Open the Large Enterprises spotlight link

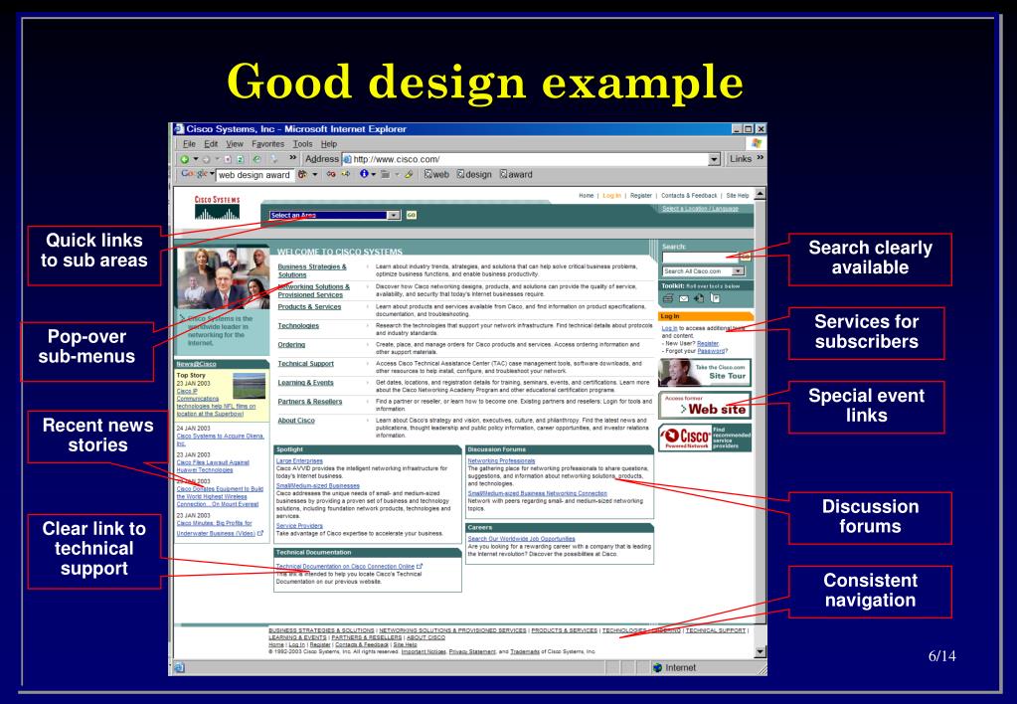click(x=299, y=460)
